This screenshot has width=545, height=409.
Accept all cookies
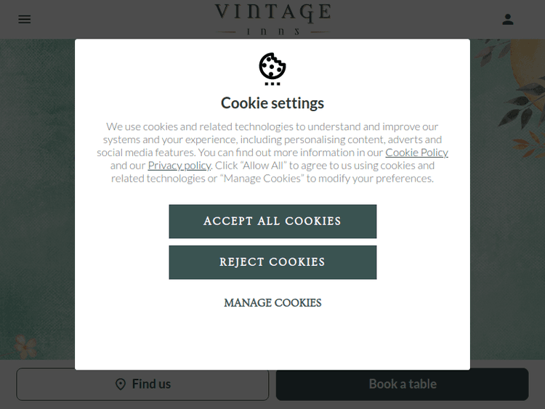pos(272,222)
